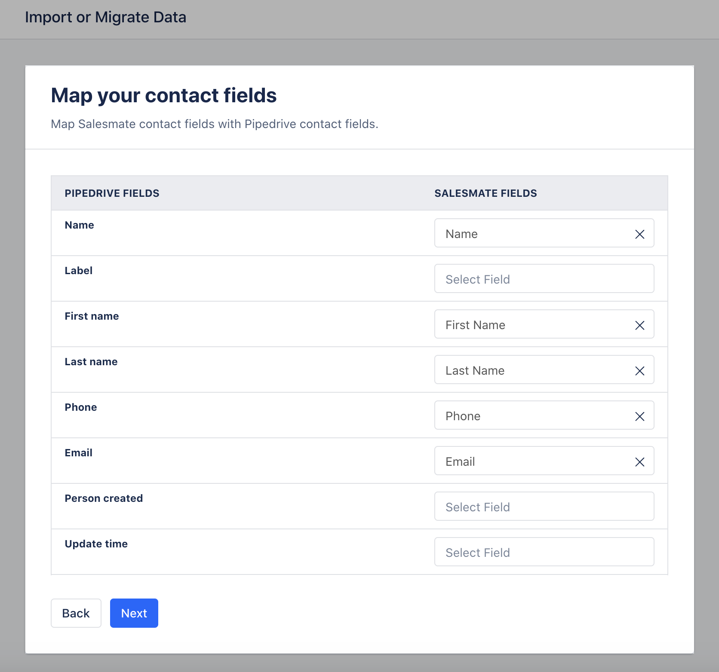Open Select Field for Update time
The width and height of the screenshot is (719, 672).
coord(544,552)
